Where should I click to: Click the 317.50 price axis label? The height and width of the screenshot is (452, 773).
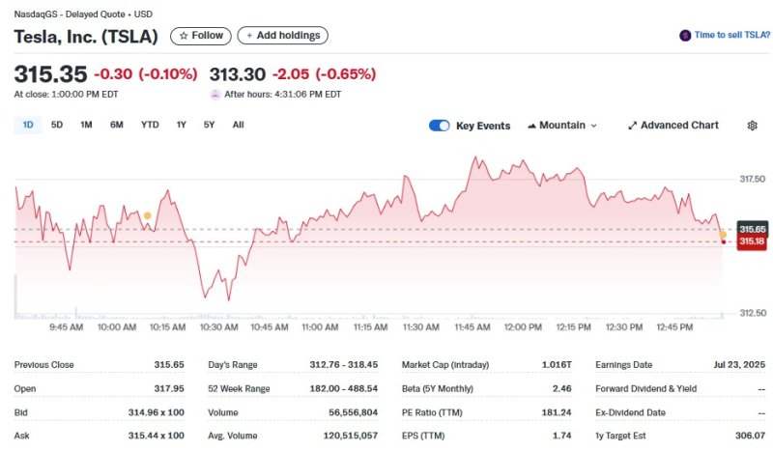pos(753,179)
